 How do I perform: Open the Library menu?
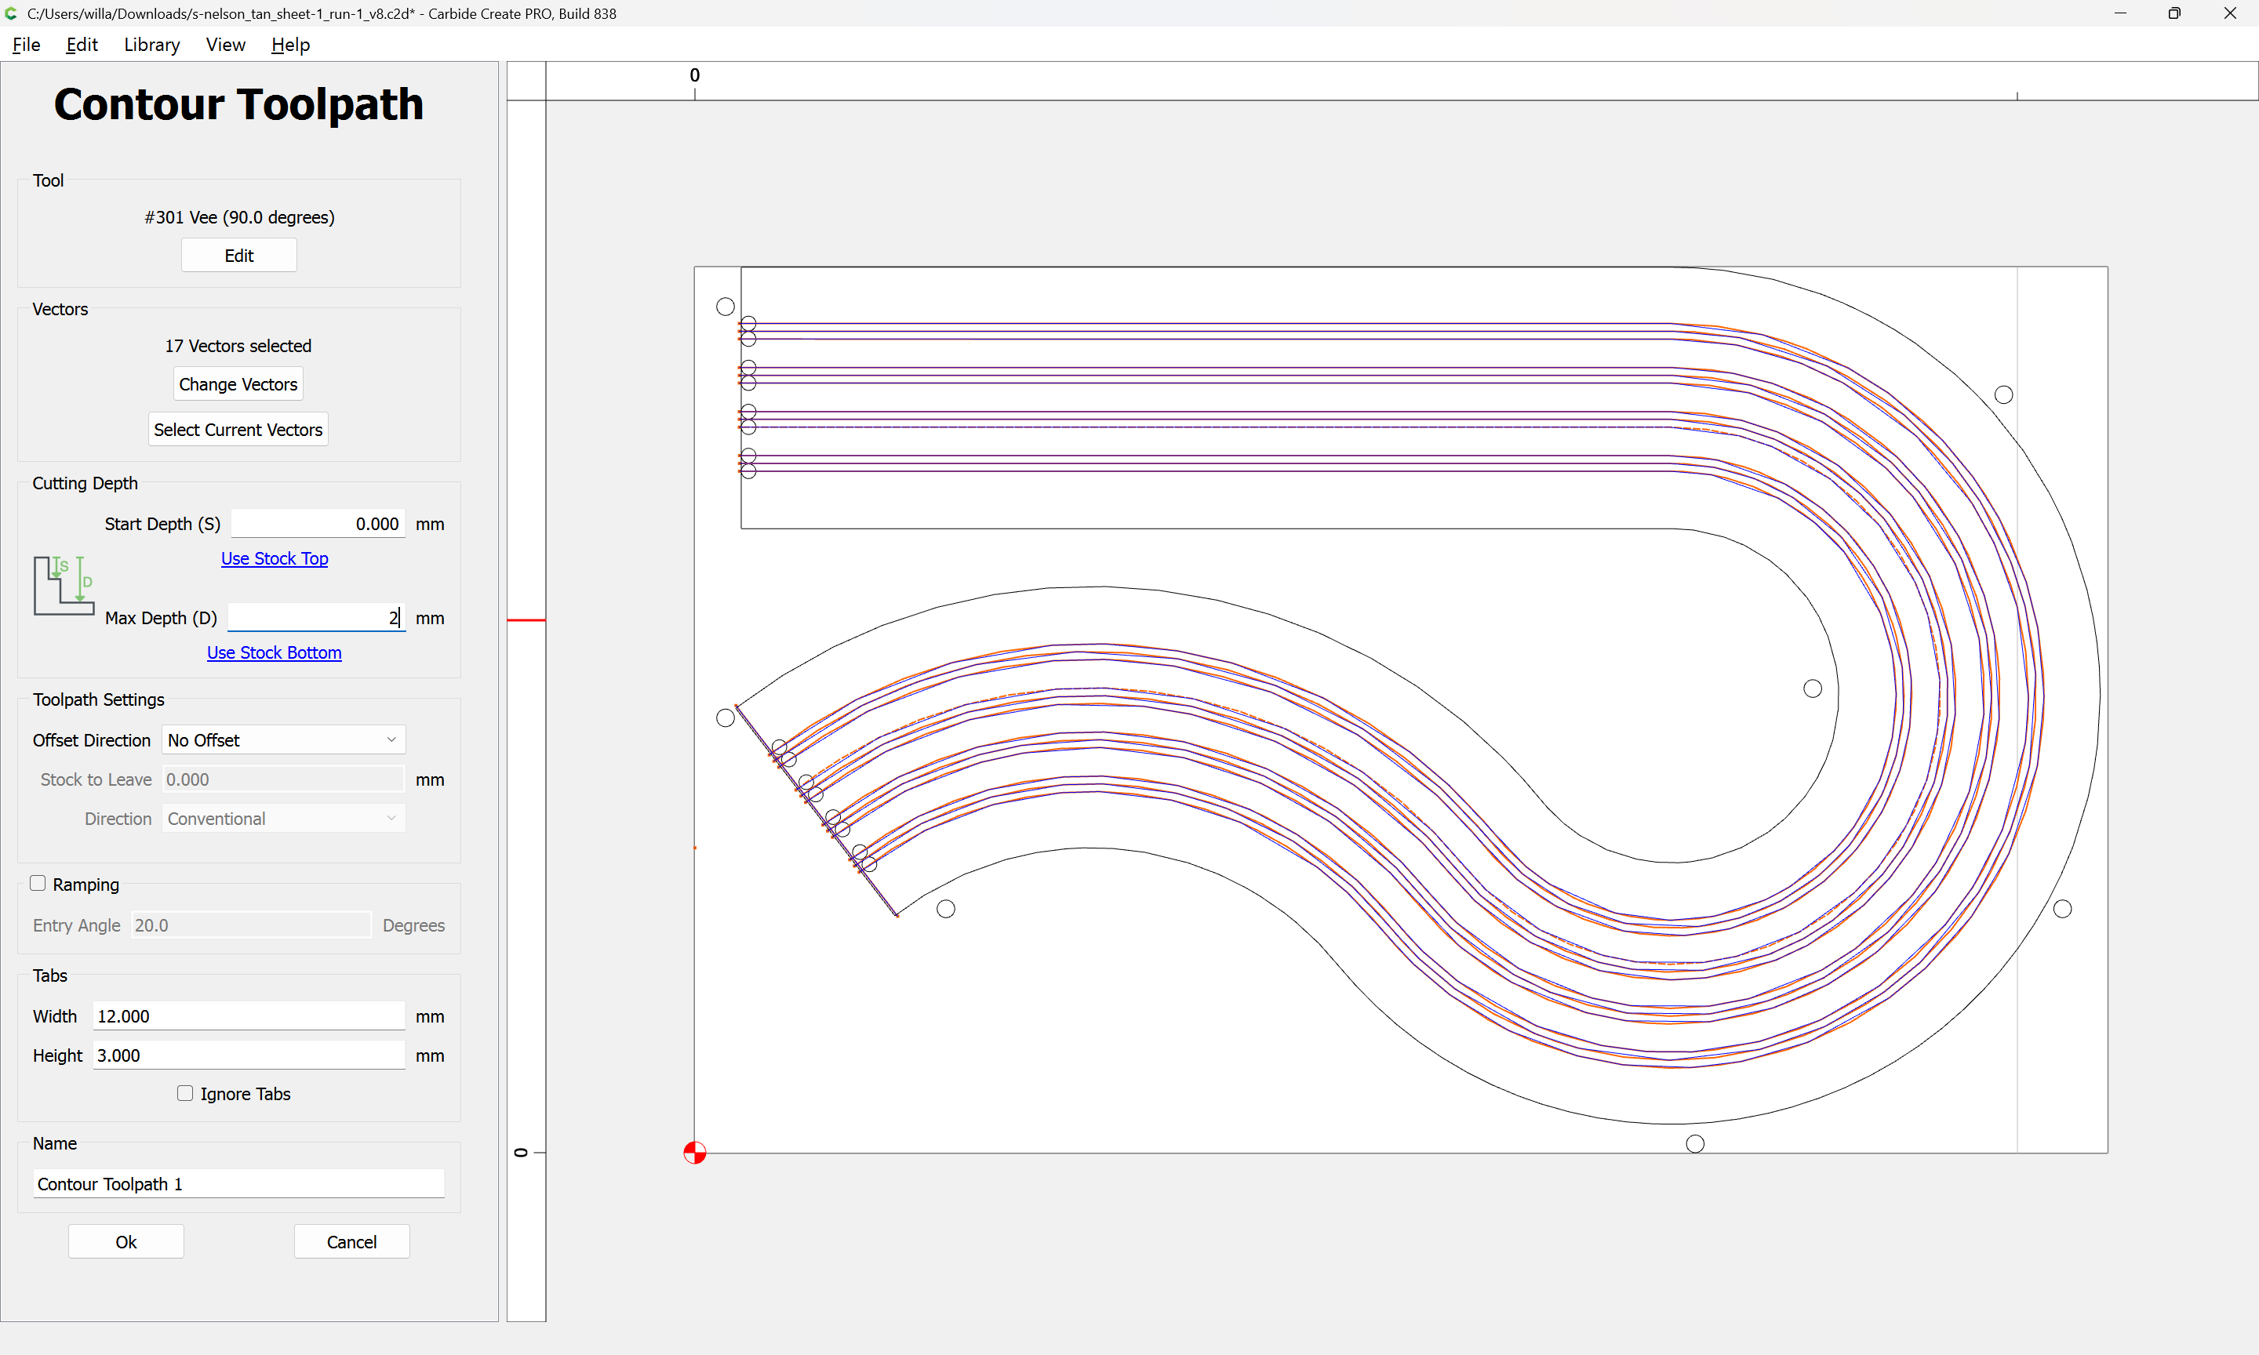pos(151,45)
